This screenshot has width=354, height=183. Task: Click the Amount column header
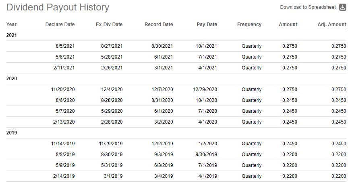(288, 24)
